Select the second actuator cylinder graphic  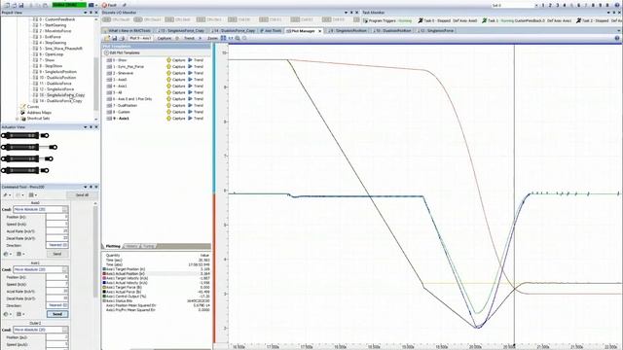(29, 147)
